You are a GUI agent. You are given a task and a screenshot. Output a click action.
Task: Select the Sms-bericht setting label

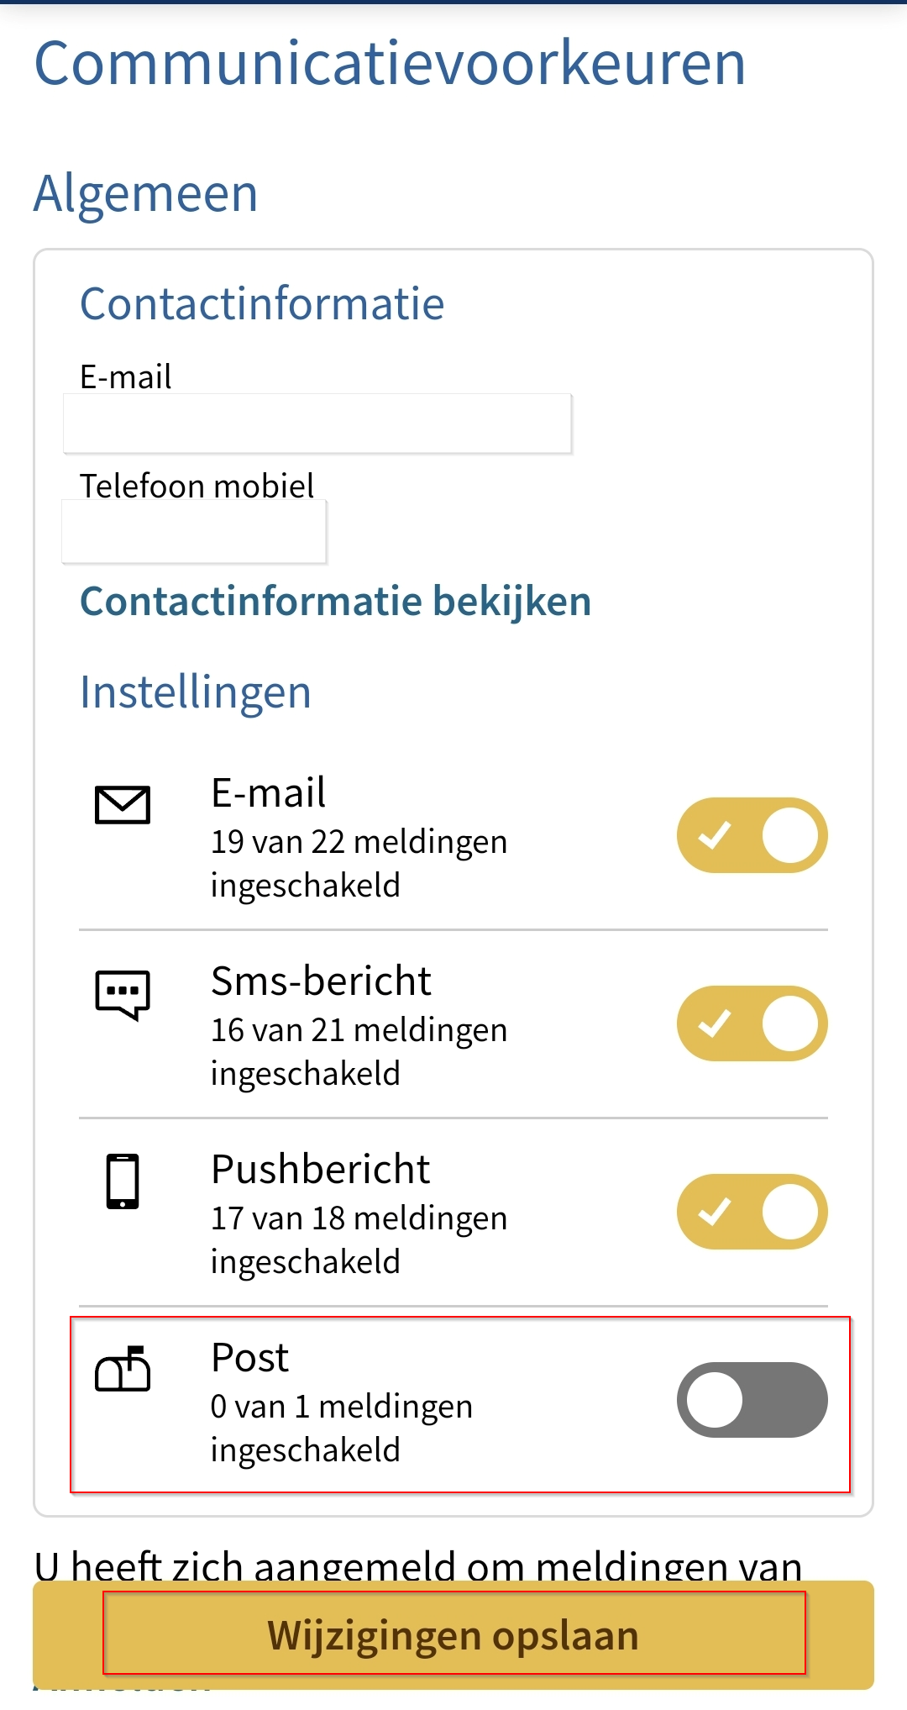pyautogui.click(x=321, y=981)
